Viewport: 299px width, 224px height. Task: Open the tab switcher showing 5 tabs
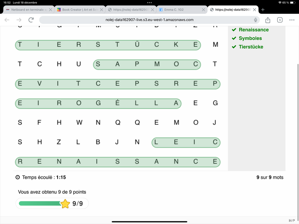280,20
